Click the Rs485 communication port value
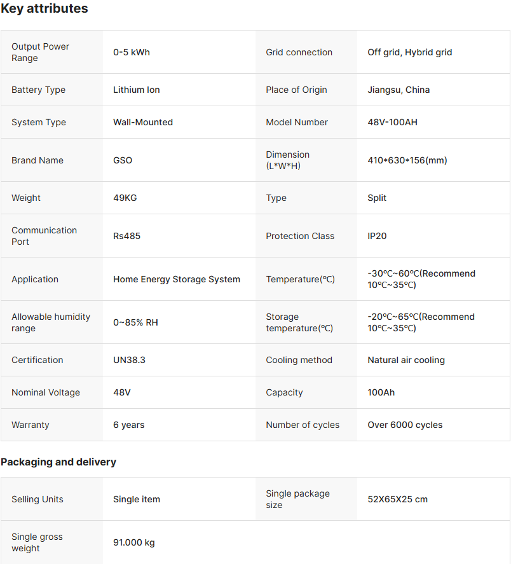 [126, 236]
